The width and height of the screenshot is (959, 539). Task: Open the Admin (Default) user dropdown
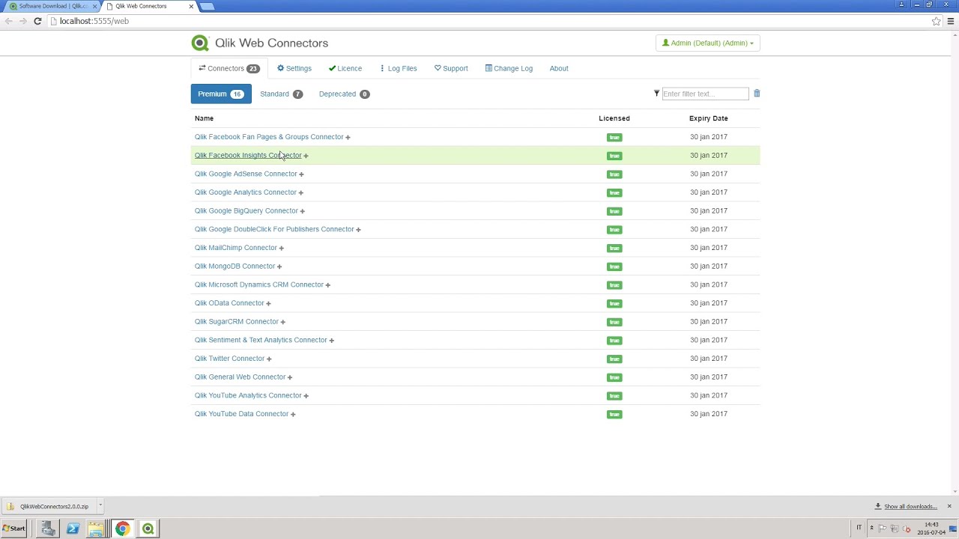[708, 43]
